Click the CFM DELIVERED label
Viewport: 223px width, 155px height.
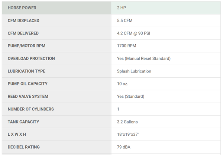coord(23,33)
